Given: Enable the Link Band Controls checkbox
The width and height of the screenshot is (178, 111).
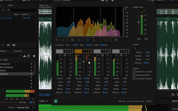Looking at the screenshot, I should point(134,79).
